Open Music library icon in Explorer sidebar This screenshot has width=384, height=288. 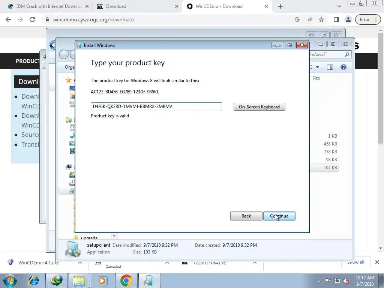pos(72,135)
